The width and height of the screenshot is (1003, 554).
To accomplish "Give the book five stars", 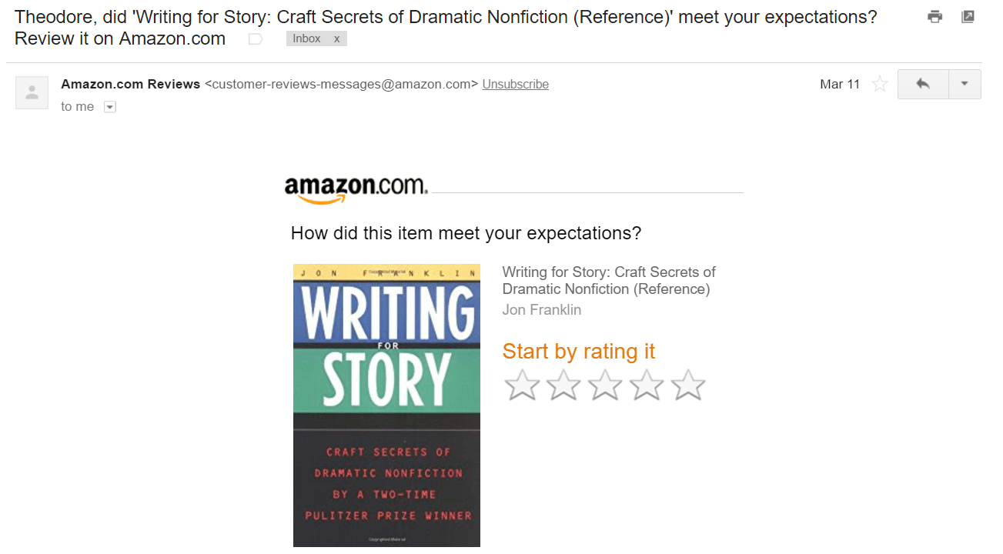I will click(688, 385).
